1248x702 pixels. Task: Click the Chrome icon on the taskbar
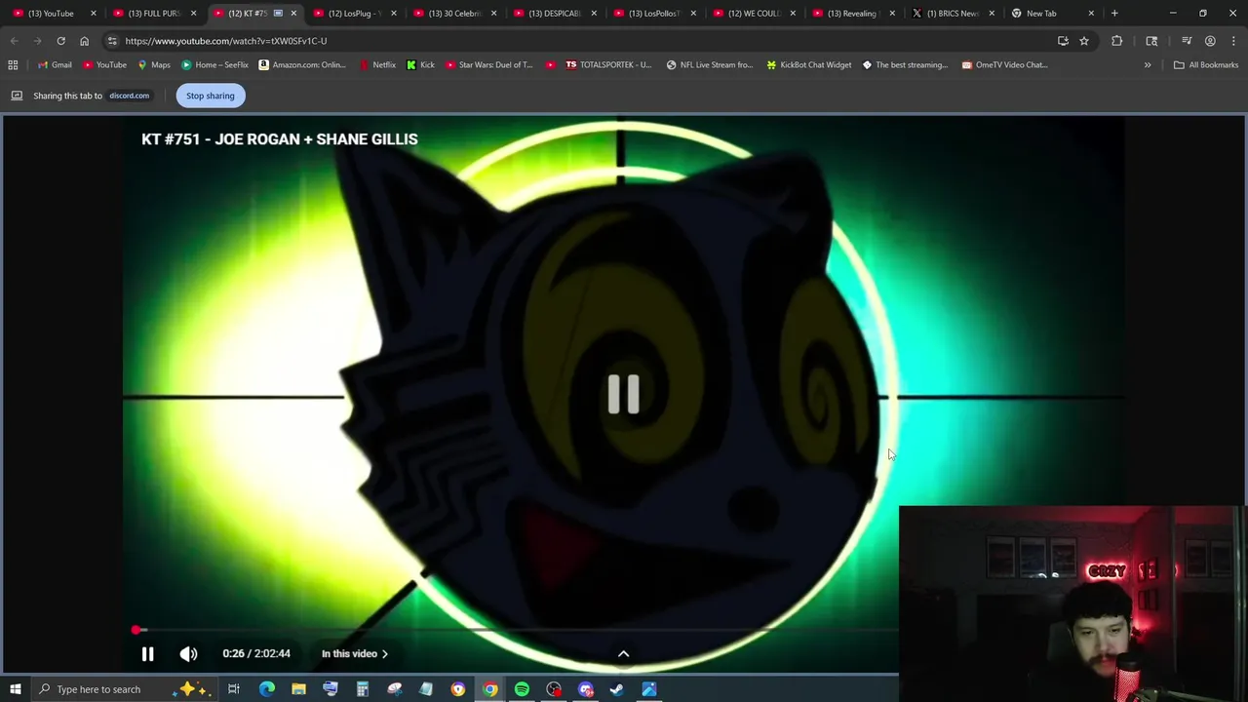pos(489,689)
